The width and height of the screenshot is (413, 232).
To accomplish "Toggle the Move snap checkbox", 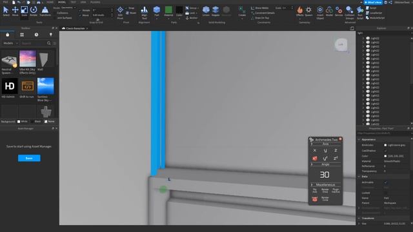I will pyautogui.click(x=80, y=15).
